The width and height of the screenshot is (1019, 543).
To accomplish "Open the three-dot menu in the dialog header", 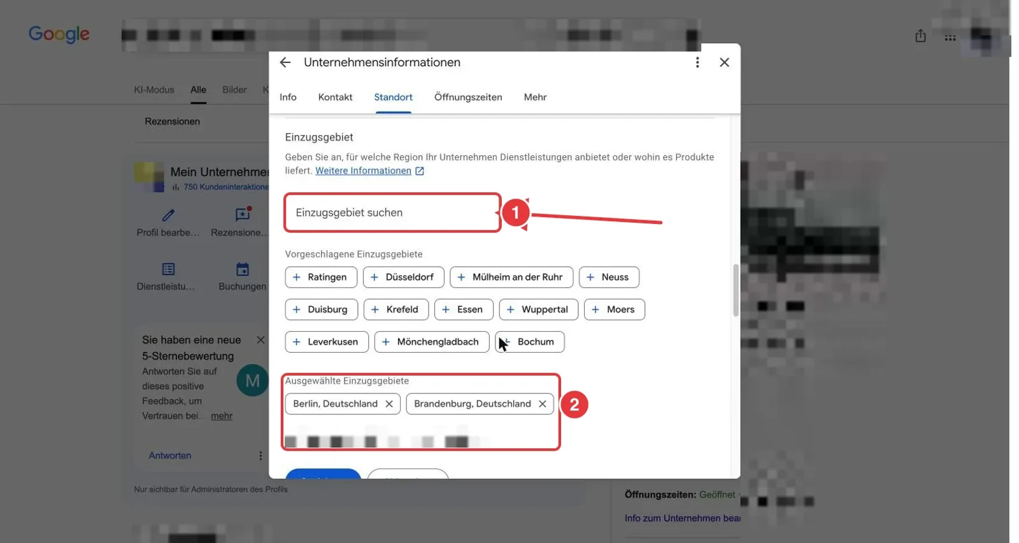I will (697, 62).
